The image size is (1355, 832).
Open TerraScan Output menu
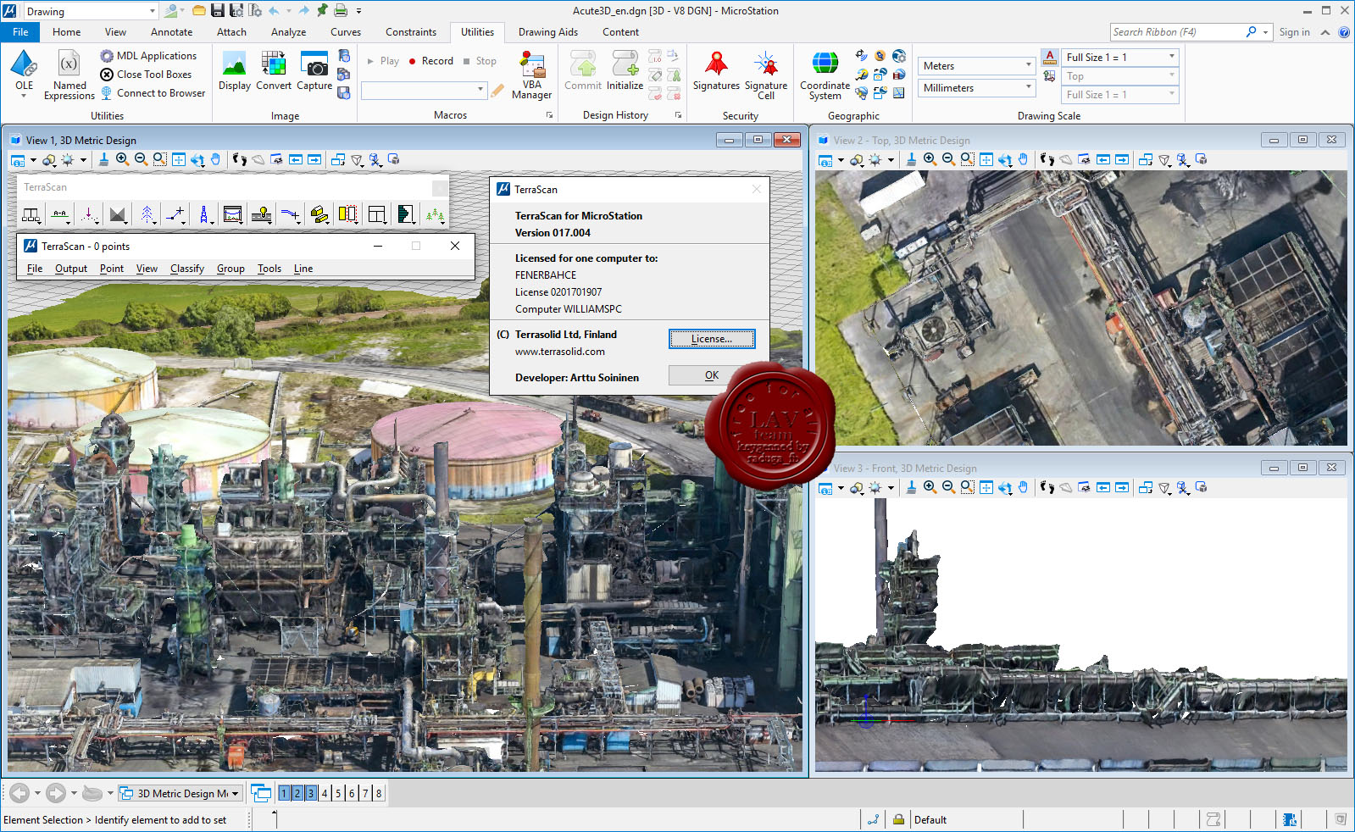coord(71,269)
